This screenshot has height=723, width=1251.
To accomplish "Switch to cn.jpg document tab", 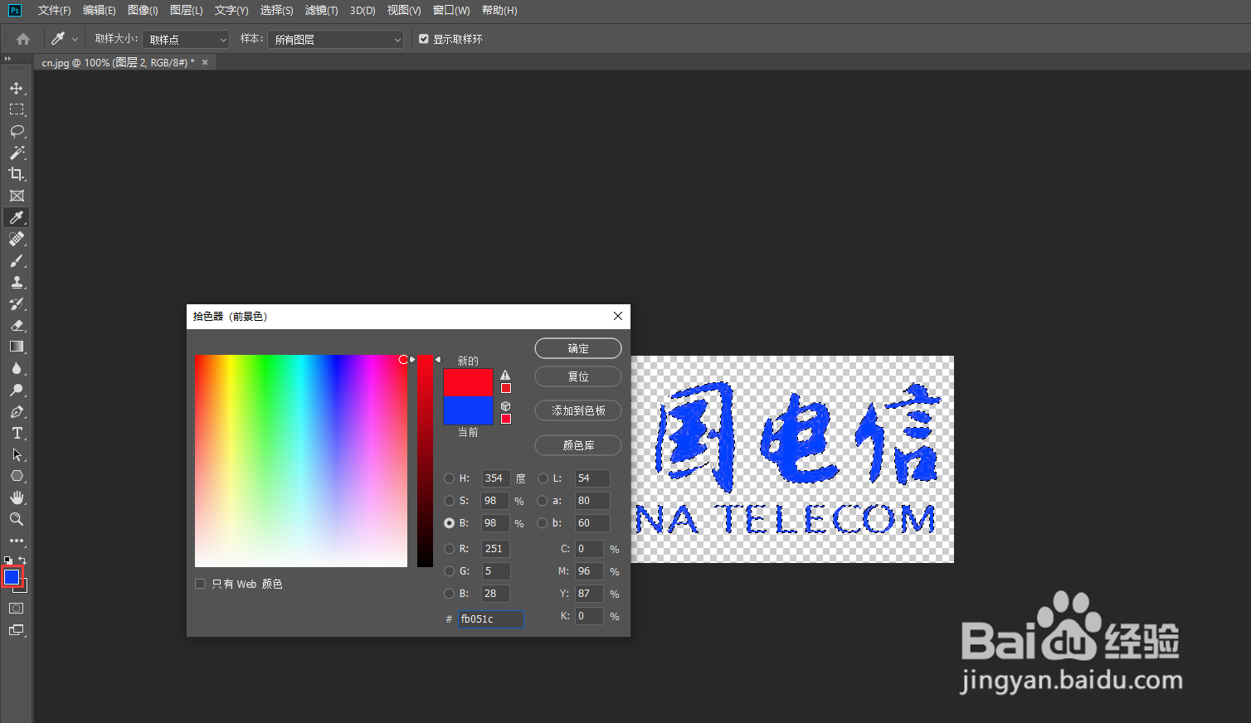I will pos(118,62).
